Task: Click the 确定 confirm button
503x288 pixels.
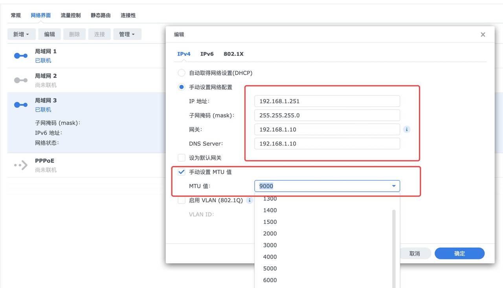Action: 459,253
